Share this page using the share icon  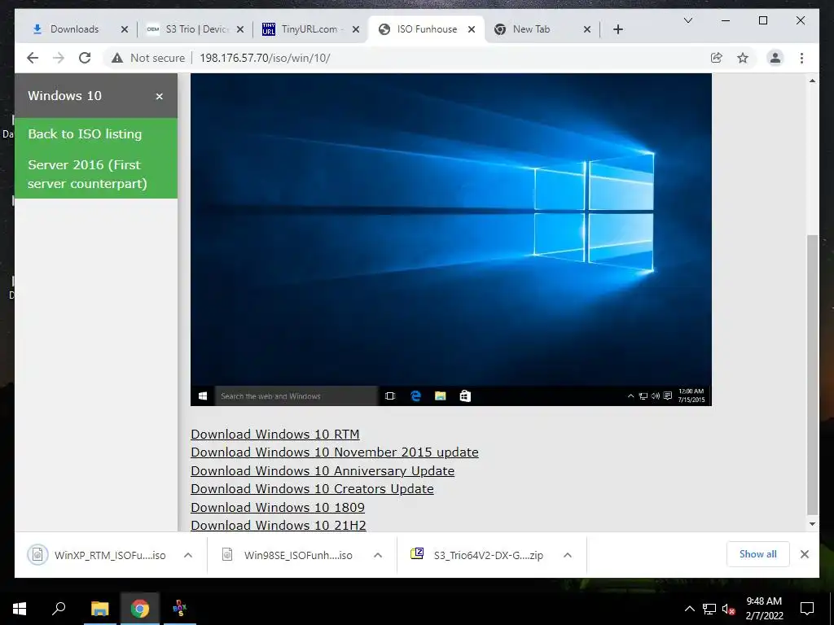click(717, 58)
